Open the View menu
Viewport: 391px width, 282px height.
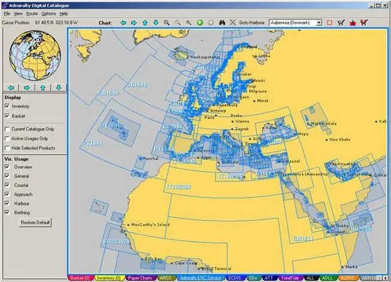[18, 13]
